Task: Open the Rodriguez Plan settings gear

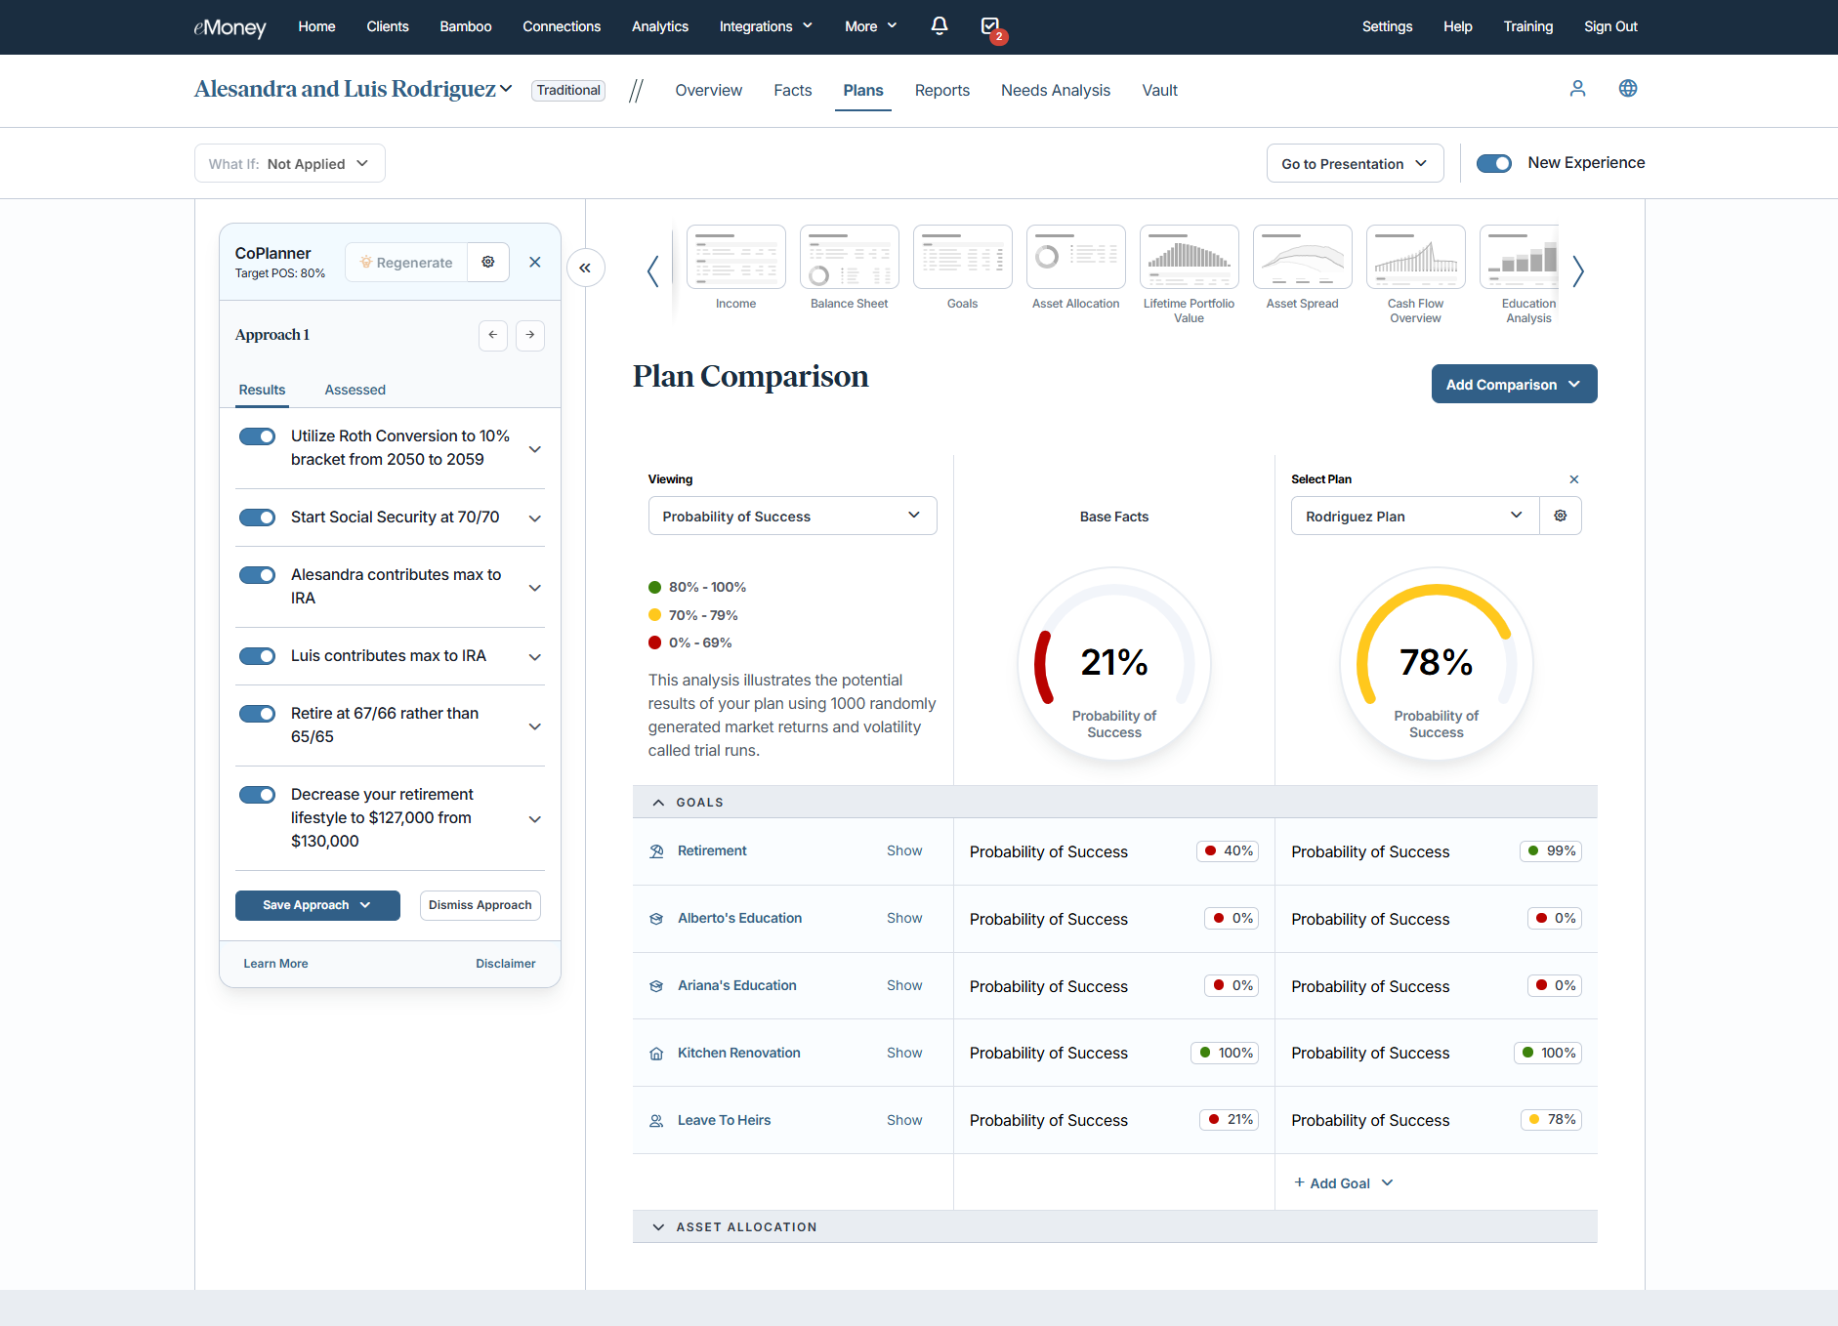Action: (x=1561, y=516)
